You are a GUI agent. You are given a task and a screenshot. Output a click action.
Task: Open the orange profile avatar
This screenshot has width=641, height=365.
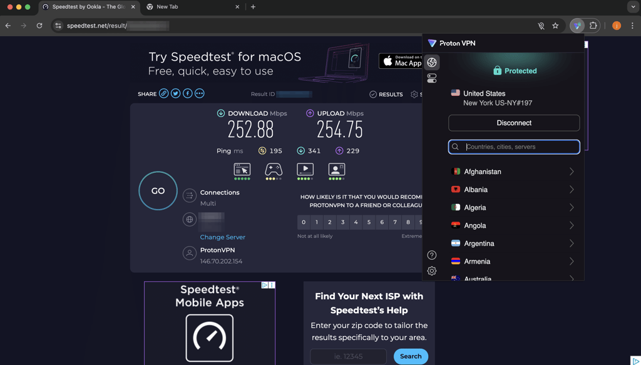pyautogui.click(x=617, y=26)
